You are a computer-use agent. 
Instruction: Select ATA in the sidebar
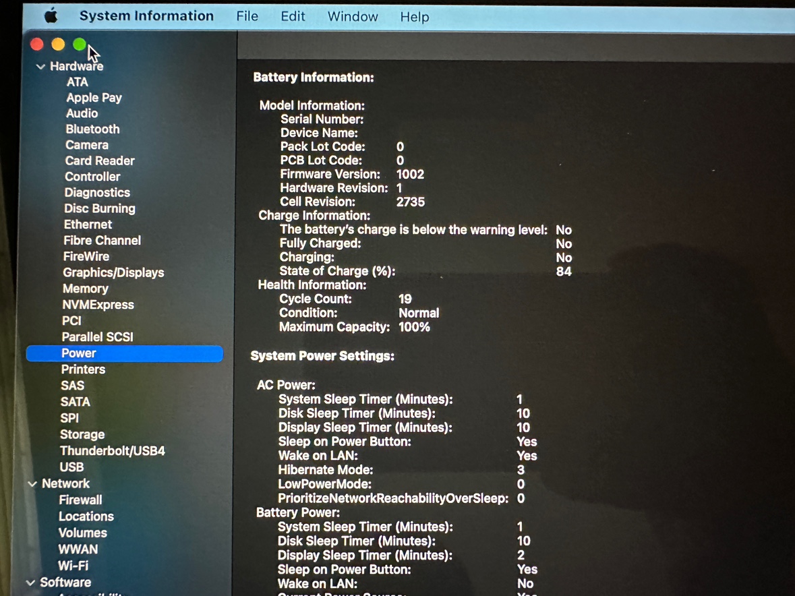pyautogui.click(x=77, y=82)
